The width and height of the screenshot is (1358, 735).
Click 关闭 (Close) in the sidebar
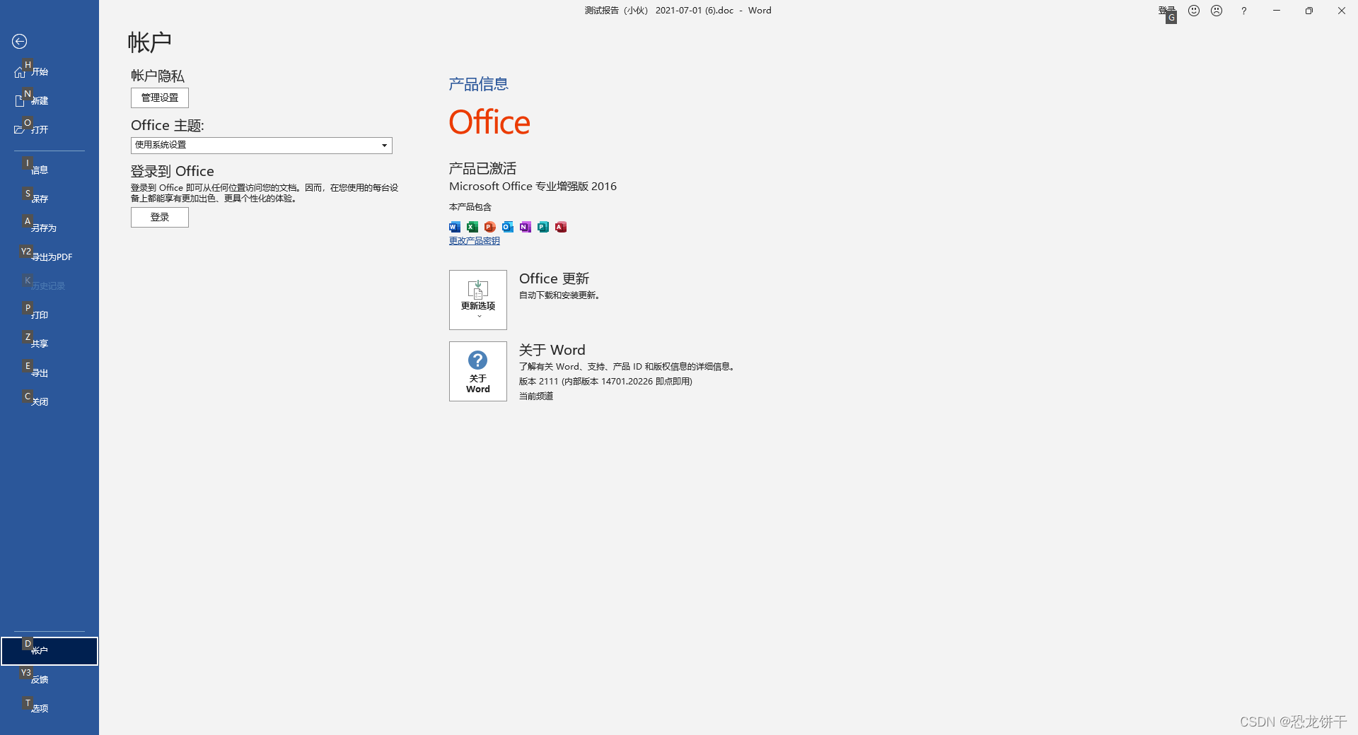(x=50, y=401)
